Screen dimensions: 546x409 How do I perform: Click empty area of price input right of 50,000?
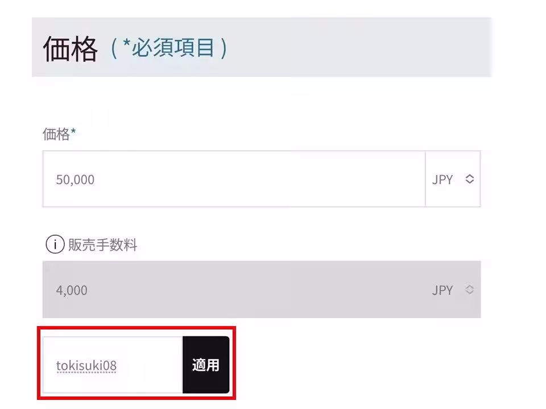[259, 179]
